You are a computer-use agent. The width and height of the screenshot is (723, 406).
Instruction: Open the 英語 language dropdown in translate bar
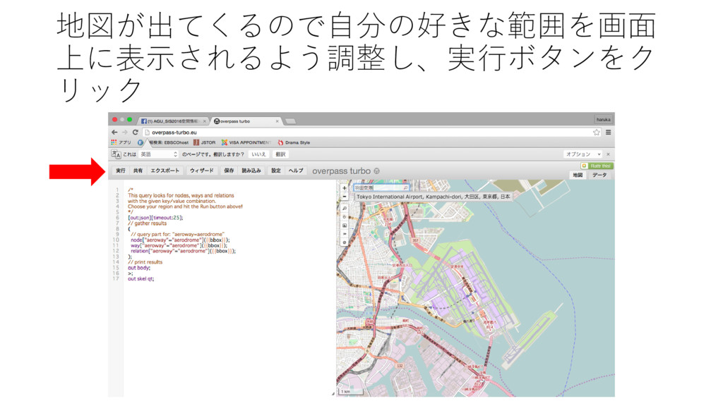[158, 154]
